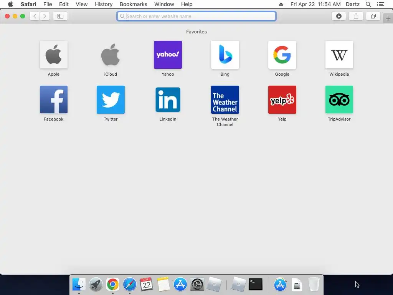Open The Weather Channel favorite tile
393x295 pixels.
[x=225, y=99]
